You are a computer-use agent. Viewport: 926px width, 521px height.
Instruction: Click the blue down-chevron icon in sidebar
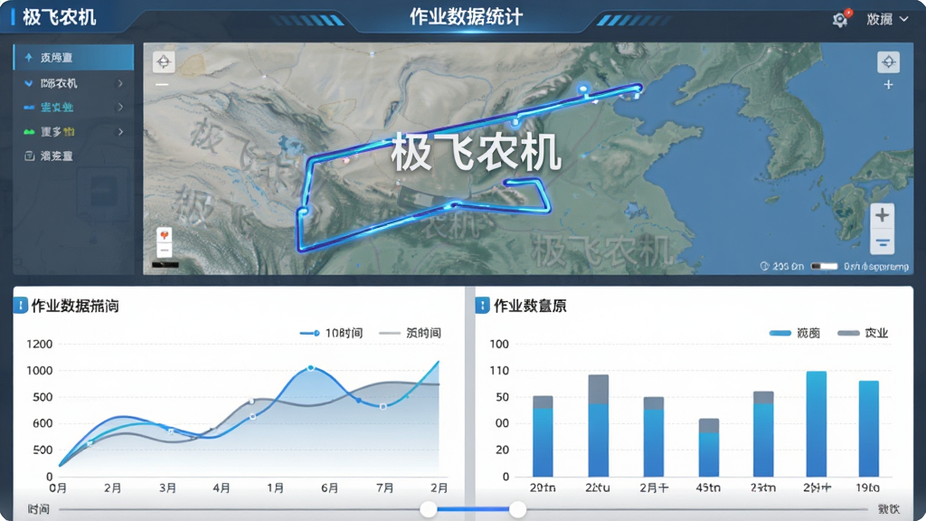(28, 83)
